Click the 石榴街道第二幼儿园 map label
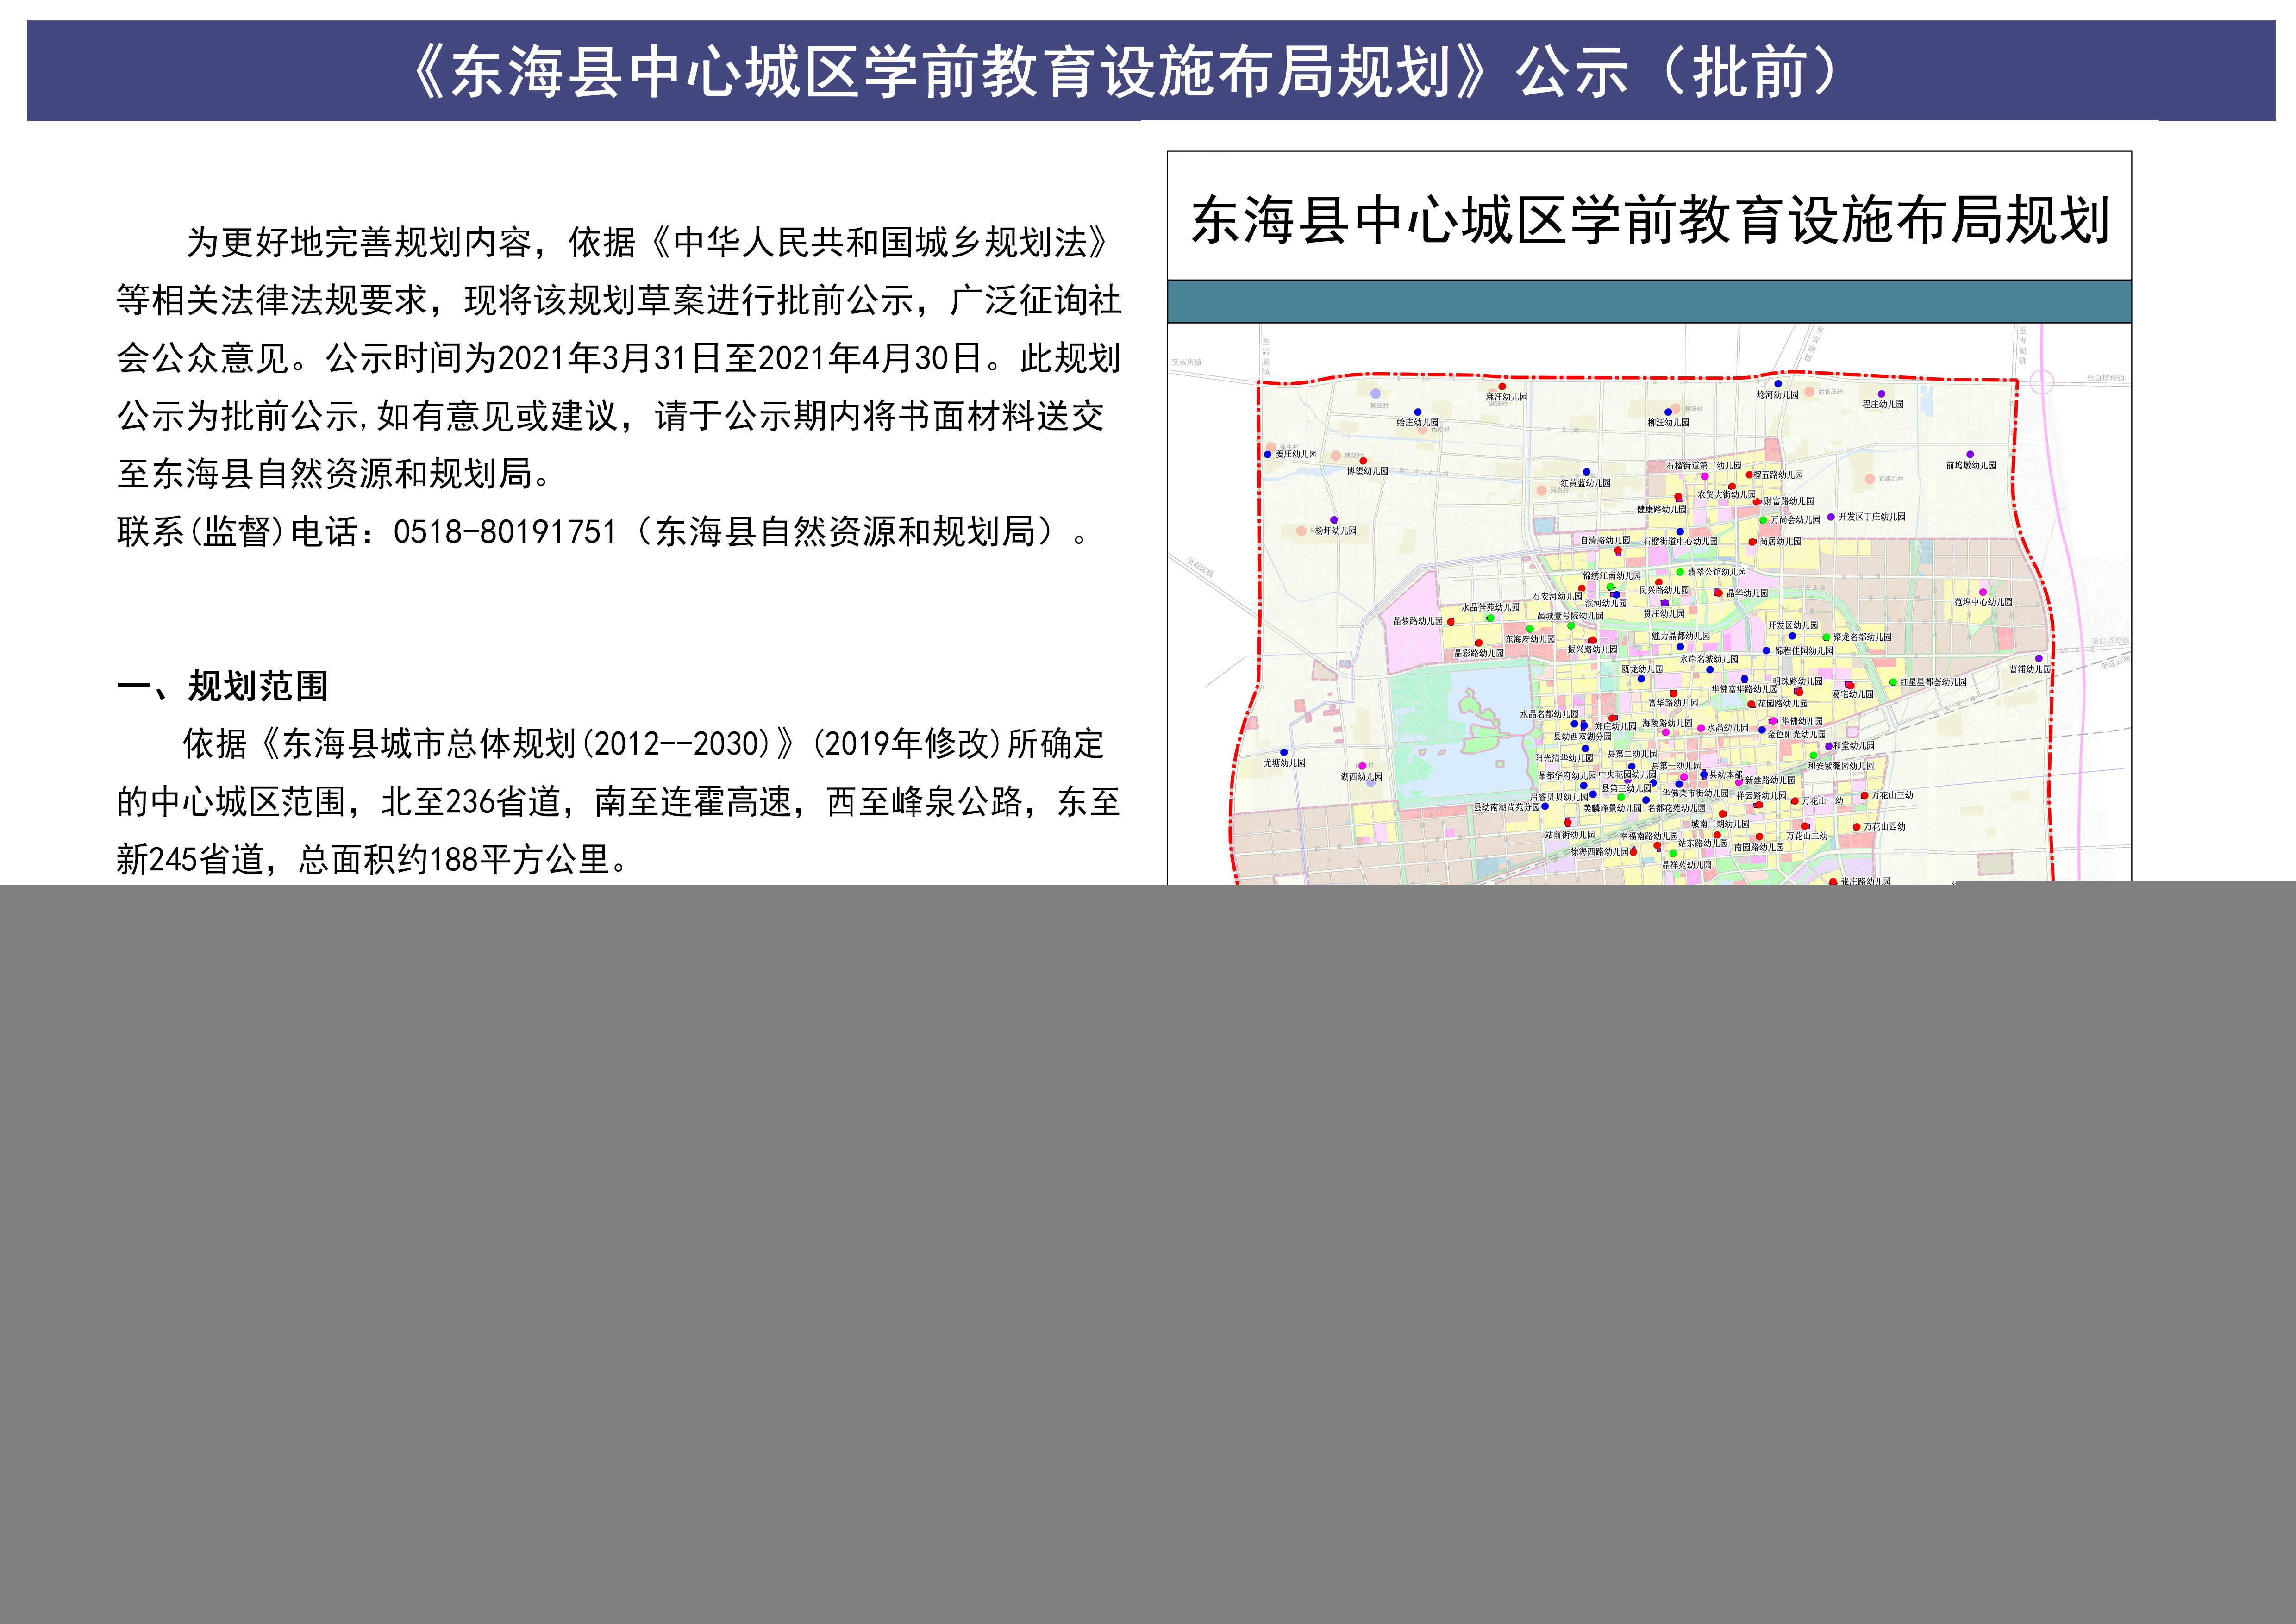 (1704, 466)
